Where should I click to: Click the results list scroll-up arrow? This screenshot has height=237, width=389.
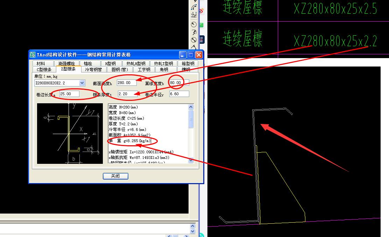[x=191, y=107]
